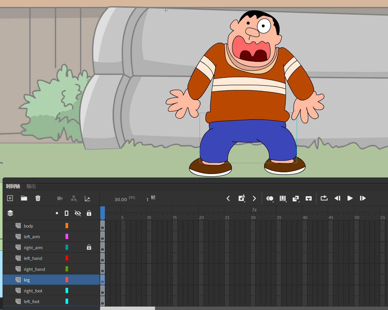Move playhead to frame 20 on ruler
388x310 pixels.
click(x=201, y=217)
